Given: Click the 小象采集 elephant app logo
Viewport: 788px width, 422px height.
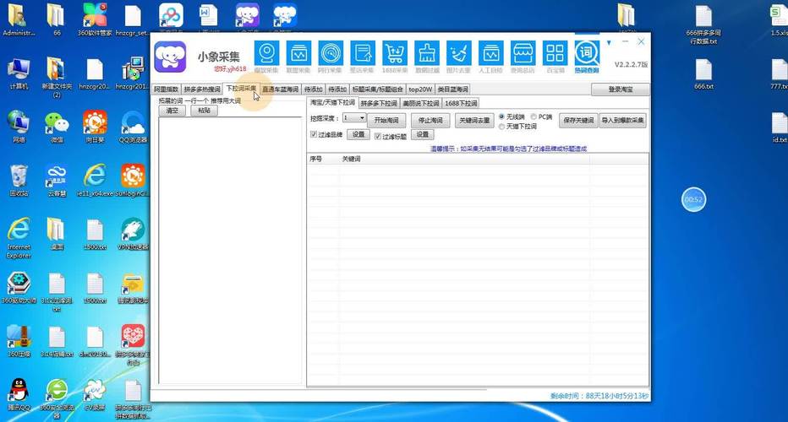Looking at the screenshot, I should click(170, 57).
